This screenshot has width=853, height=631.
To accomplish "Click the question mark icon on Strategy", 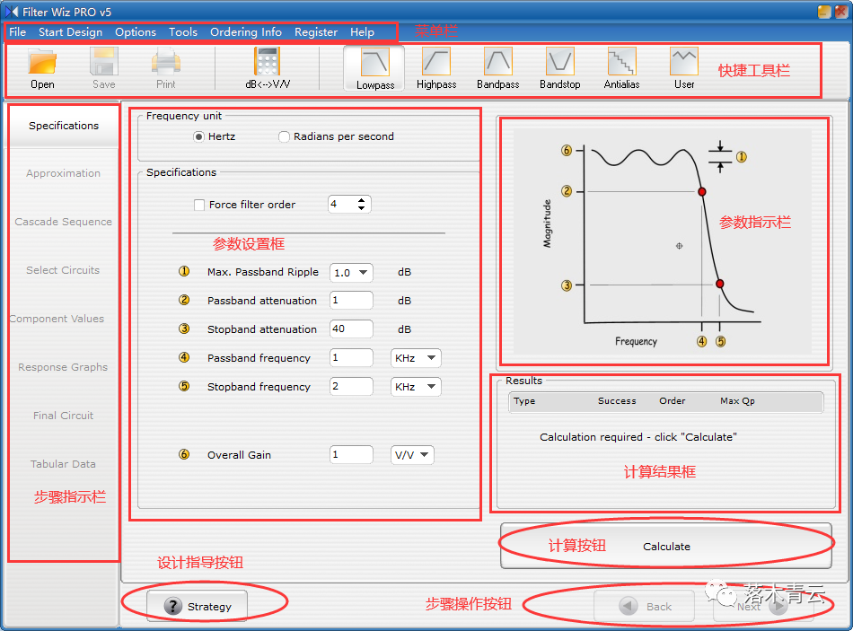I will [172, 606].
